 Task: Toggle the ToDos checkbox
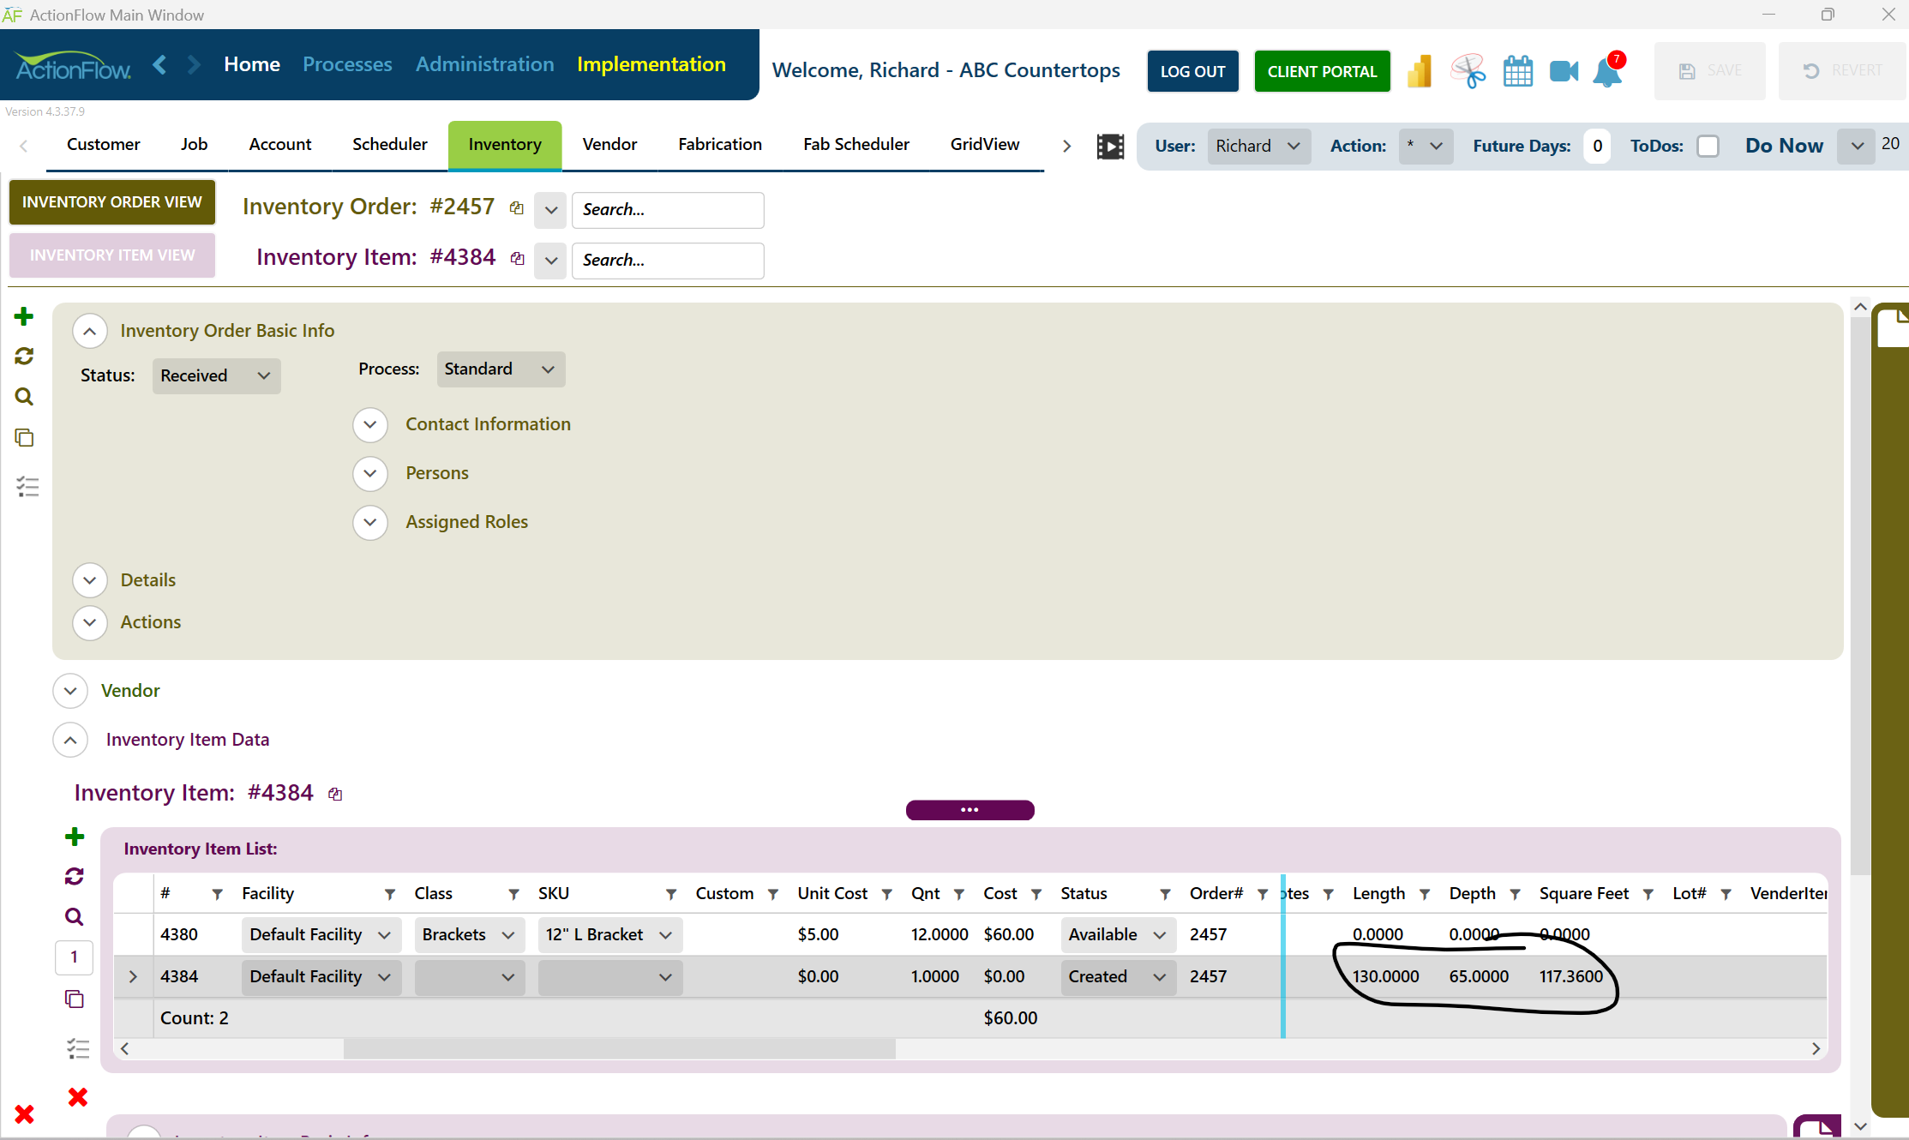(x=1708, y=147)
